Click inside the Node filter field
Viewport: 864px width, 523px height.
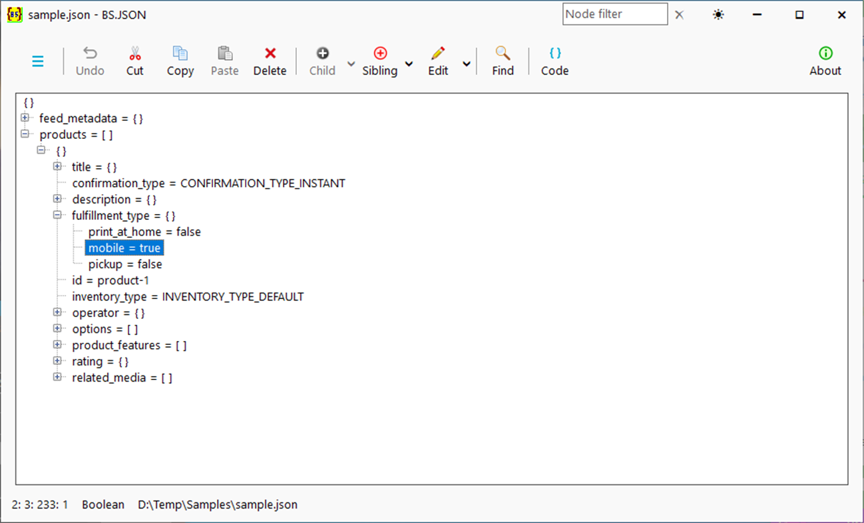(x=615, y=14)
